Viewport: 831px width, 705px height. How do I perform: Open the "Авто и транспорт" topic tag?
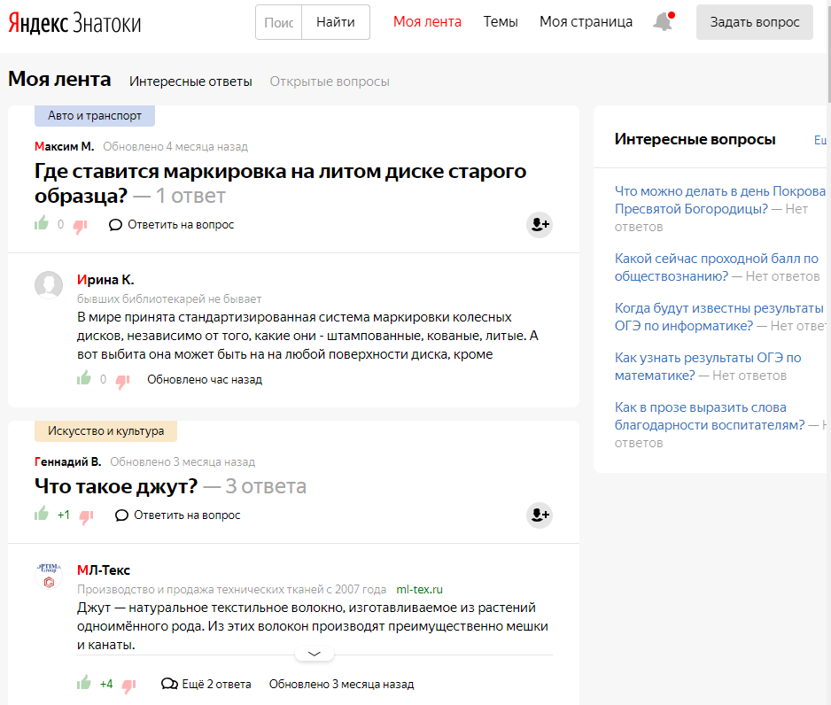[95, 115]
